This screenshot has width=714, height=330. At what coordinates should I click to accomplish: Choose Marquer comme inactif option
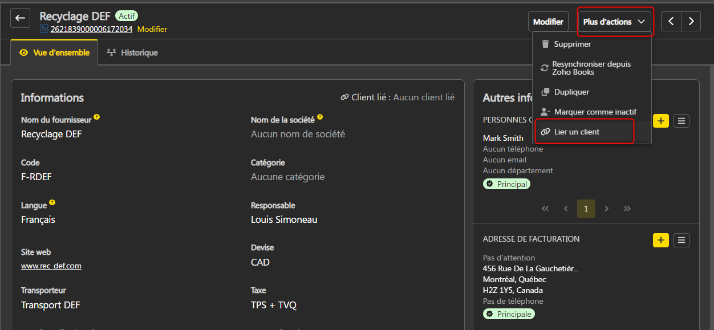tap(595, 112)
